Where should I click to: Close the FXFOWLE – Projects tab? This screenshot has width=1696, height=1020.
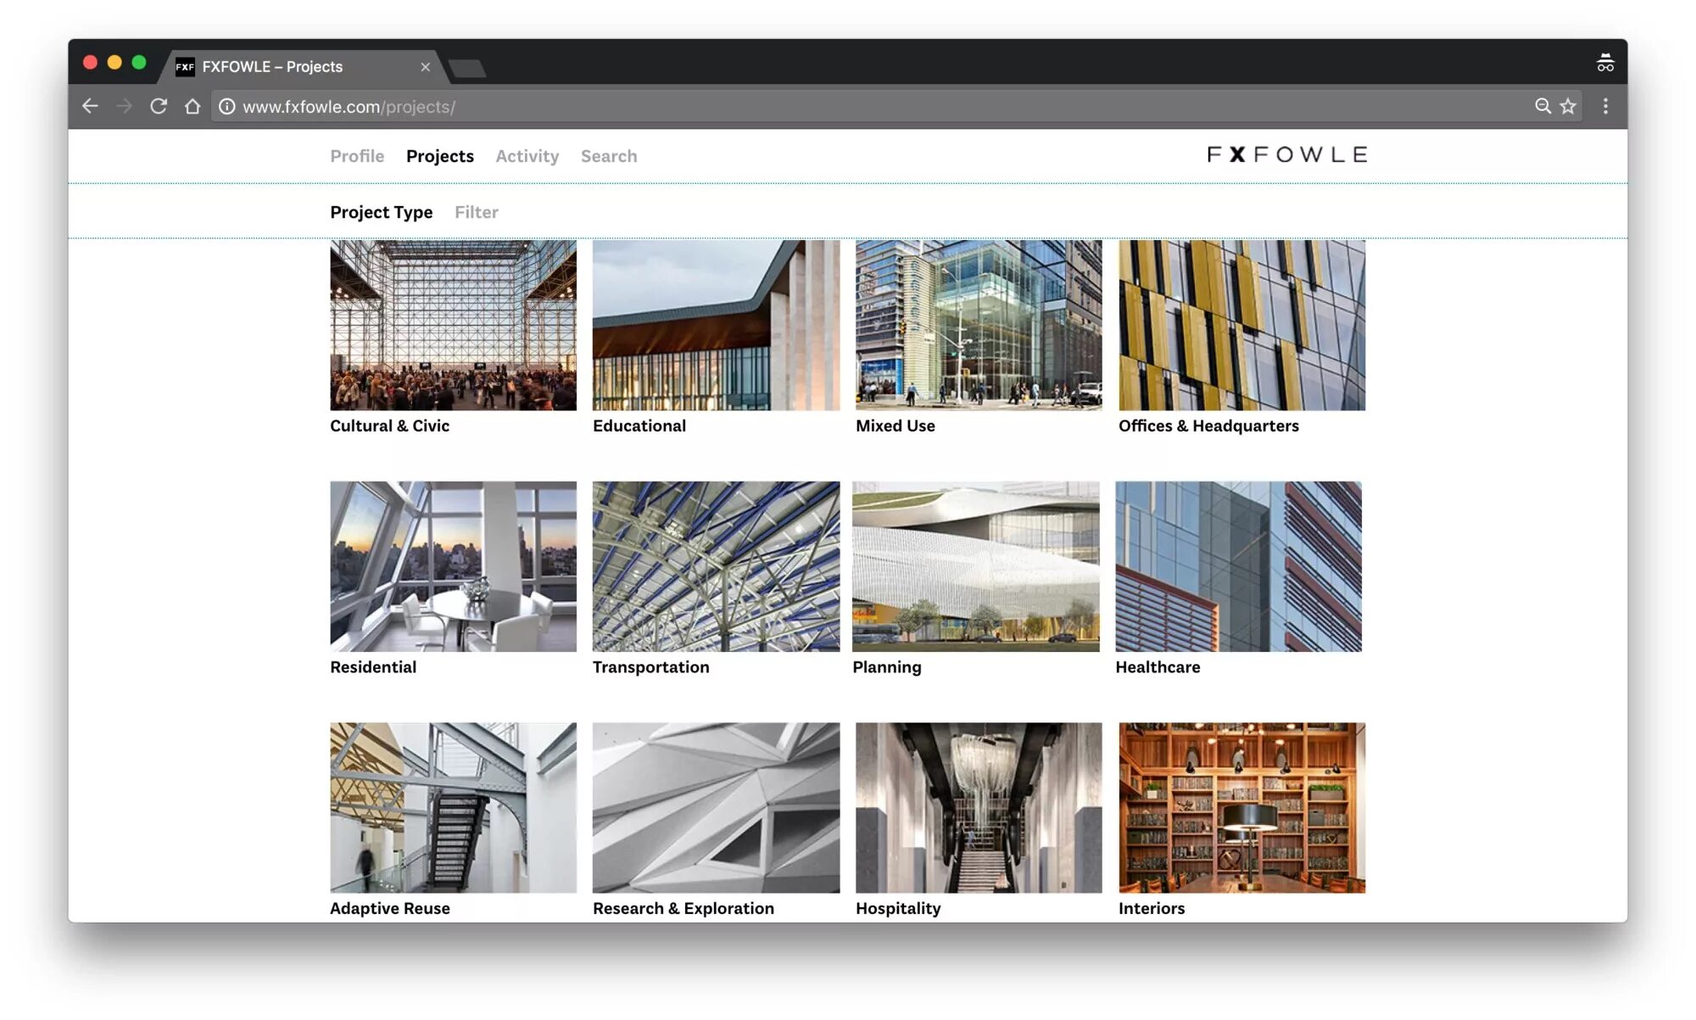pyautogui.click(x=426, y=67)
